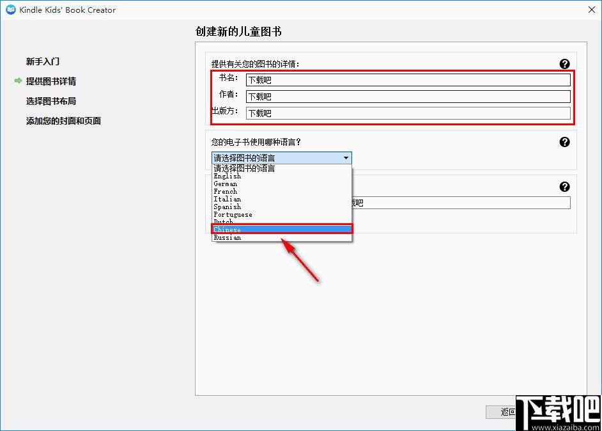The width and height of the screenshot is (602, 431).
Task: Choose Russian from the language list
Action: pos(282,237)
